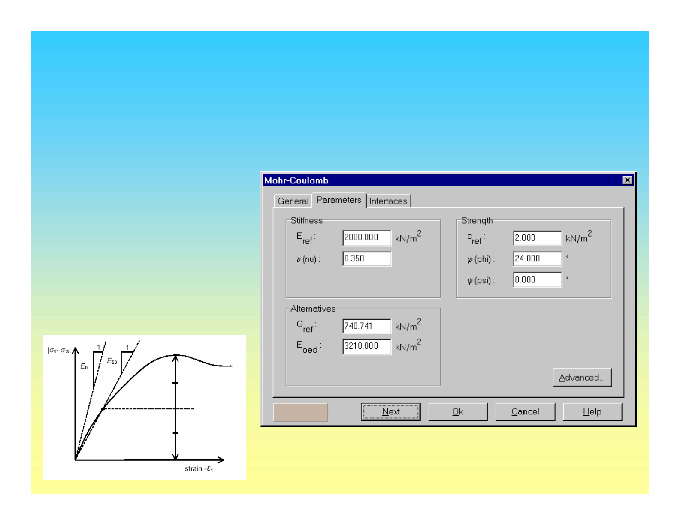The height and width of the screenshot is (525, 680).
Task: Switch to the General tab
Action: [x=293, y=201]
